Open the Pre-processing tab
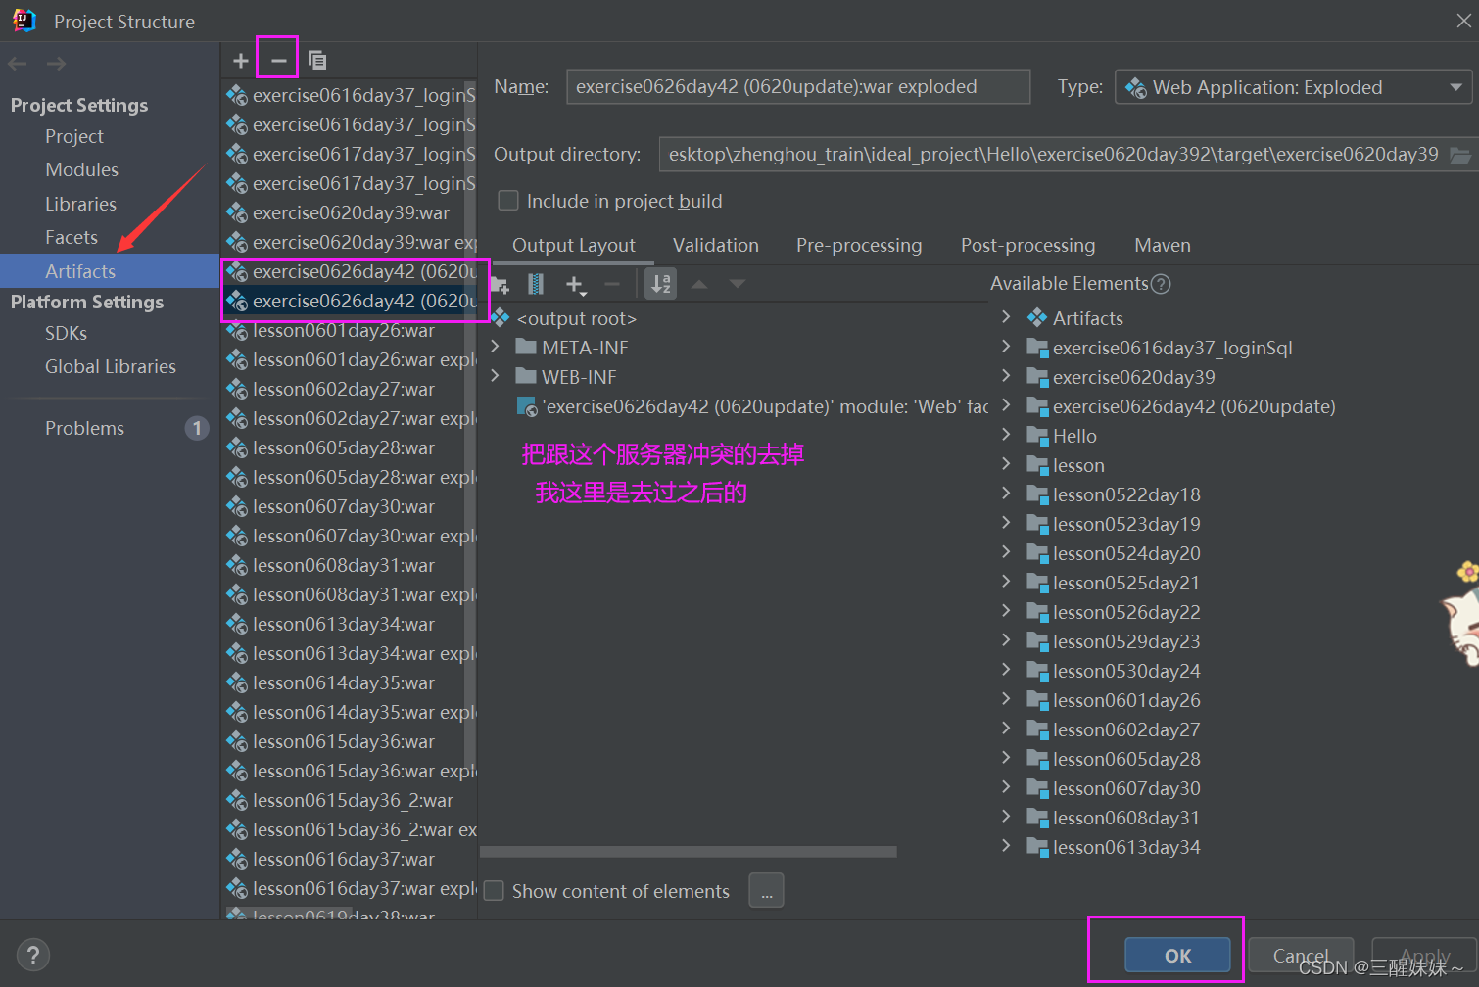Screen dimensions: 1479x987 (859, 245)
